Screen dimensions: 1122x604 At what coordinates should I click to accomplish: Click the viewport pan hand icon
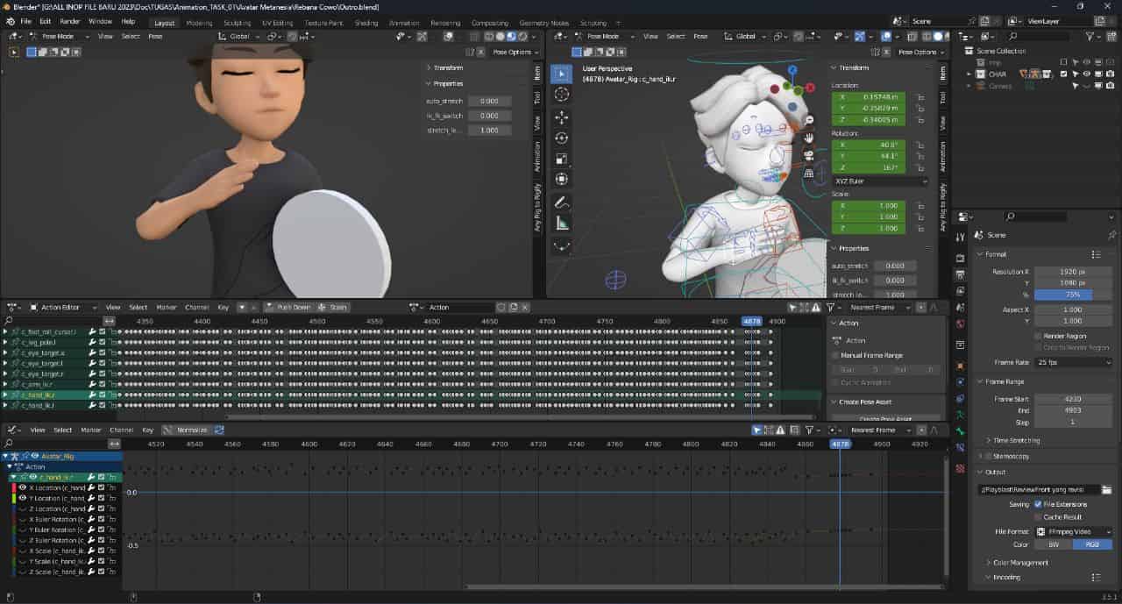pos(809,137)
